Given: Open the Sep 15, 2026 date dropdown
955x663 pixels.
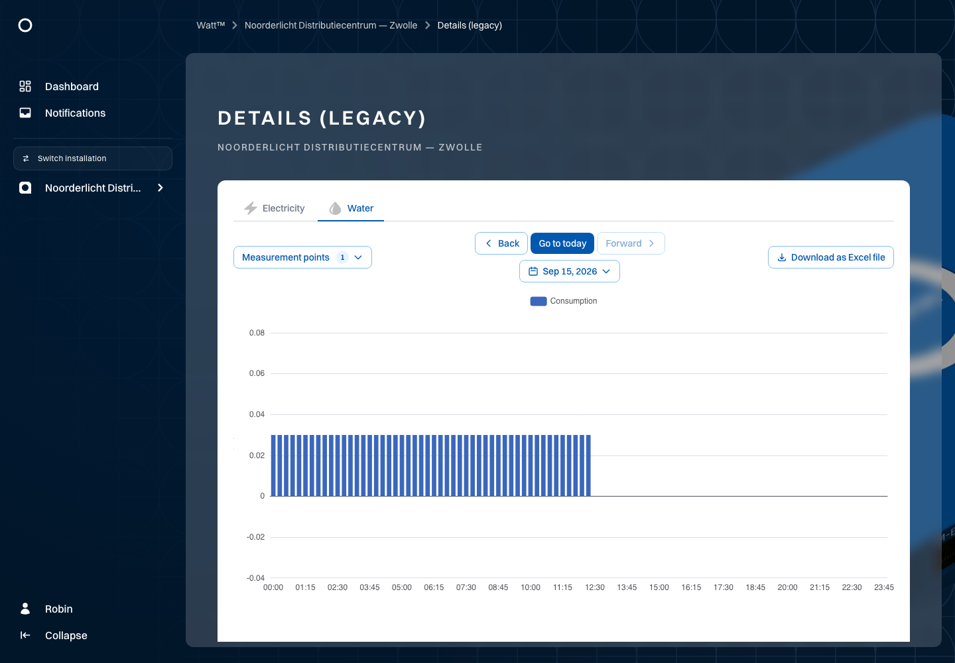Looking at the screenshot, I should click(x=570, y=271).
